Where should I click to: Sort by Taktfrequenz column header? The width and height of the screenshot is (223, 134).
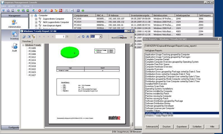pyautogui.click(x=205, y=15)
